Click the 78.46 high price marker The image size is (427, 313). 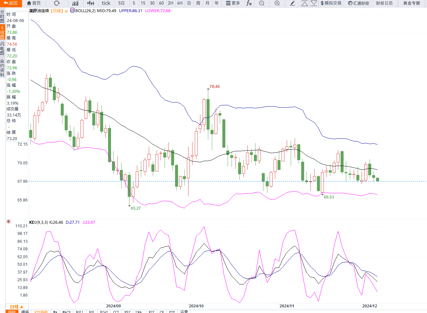tap(214, 87)
